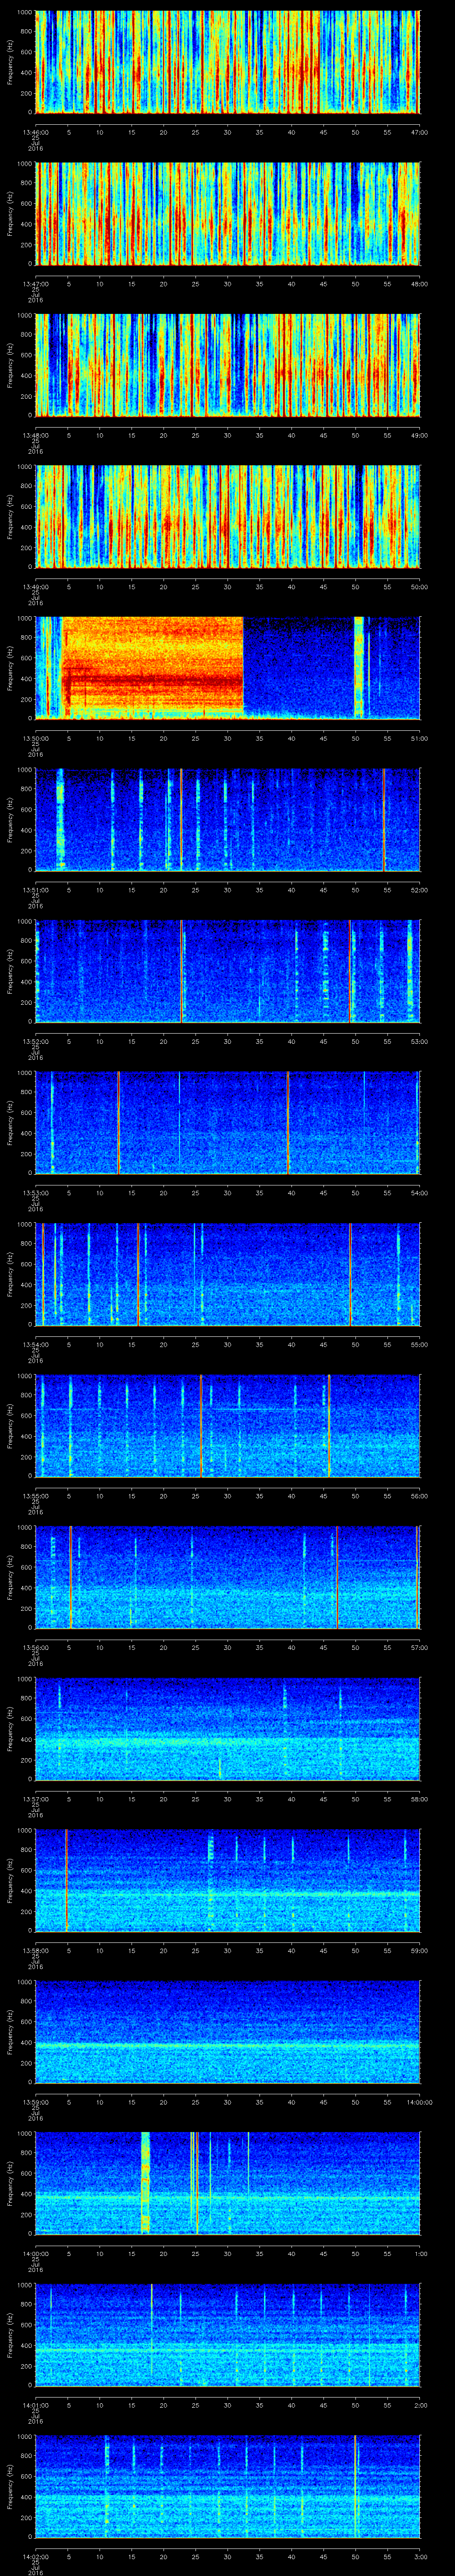The image size is (455, 2576).
Task: Click the 13:50:00 start time label
Action: pyautogui.click(x=36, y=739)
